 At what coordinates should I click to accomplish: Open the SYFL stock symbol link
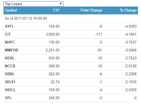coord(9,27)
